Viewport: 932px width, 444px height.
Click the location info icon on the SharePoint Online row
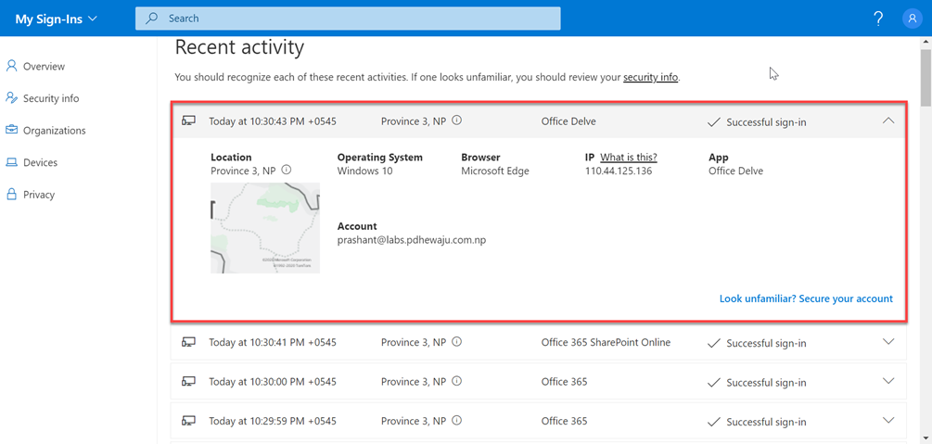(x=457, y=342)
